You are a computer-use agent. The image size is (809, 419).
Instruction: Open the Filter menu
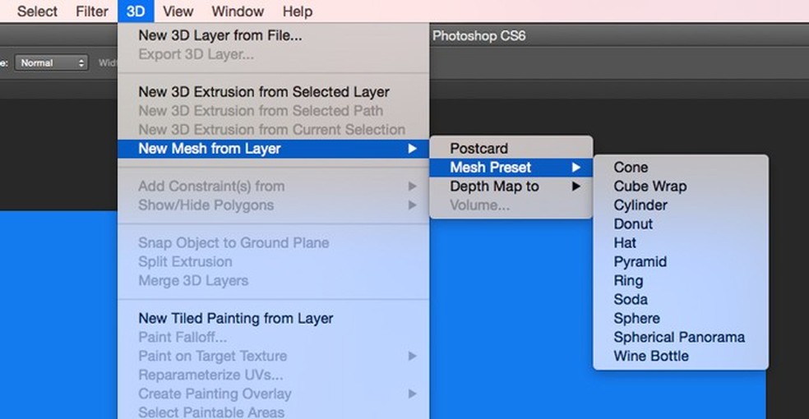tap(91, 12)
